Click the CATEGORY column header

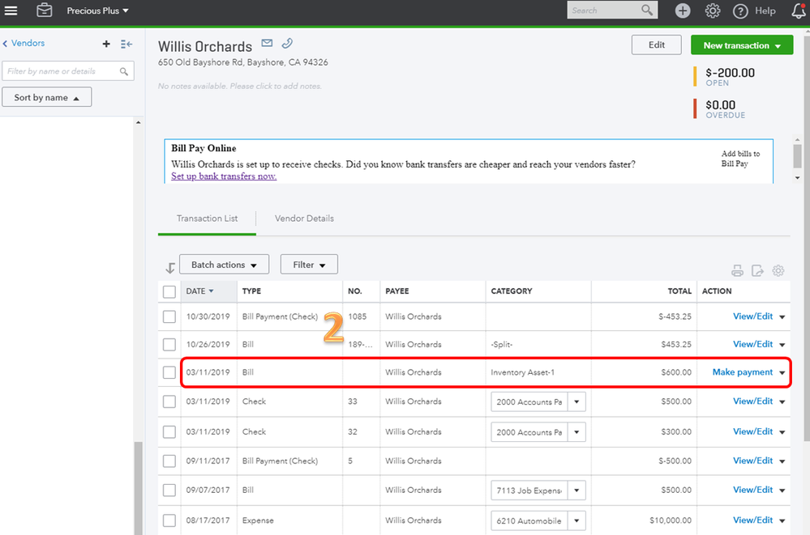[x=512, y=291]
